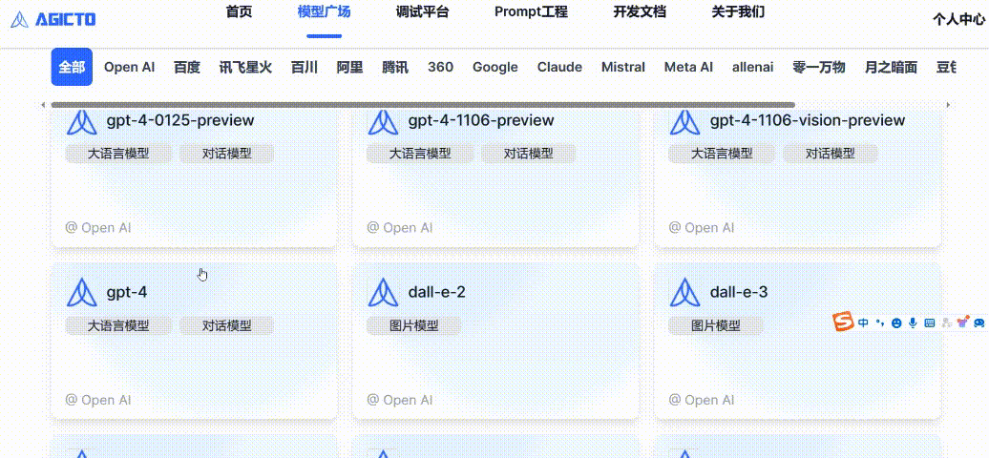Open 开发文档 navigation item
The height and width of the screenshot is (458, 989).
(640, 12)
